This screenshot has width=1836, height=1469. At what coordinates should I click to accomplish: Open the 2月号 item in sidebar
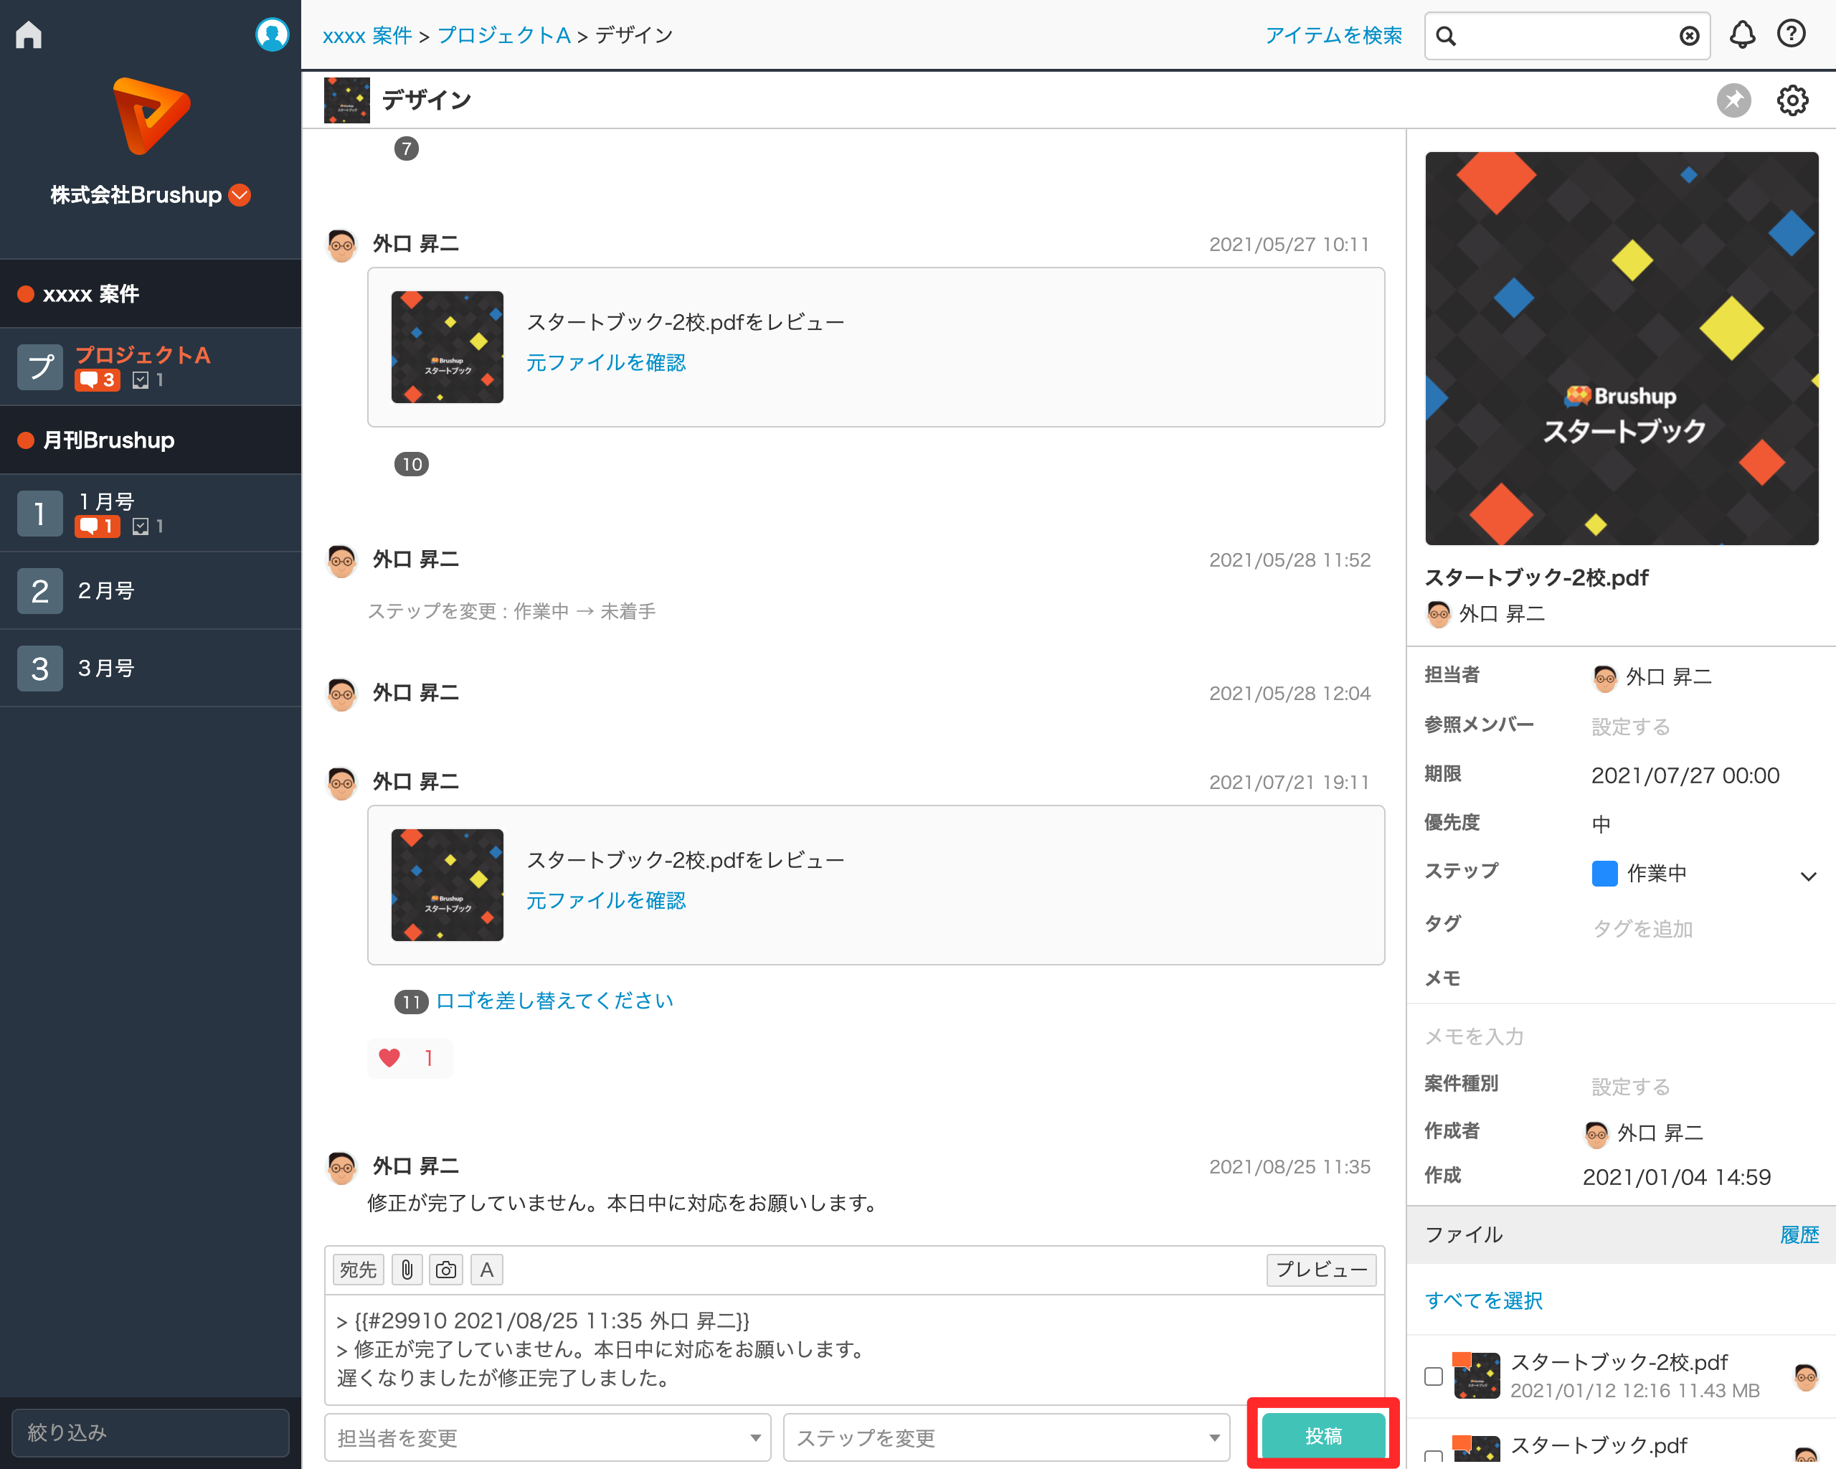[x=106, y=591]
